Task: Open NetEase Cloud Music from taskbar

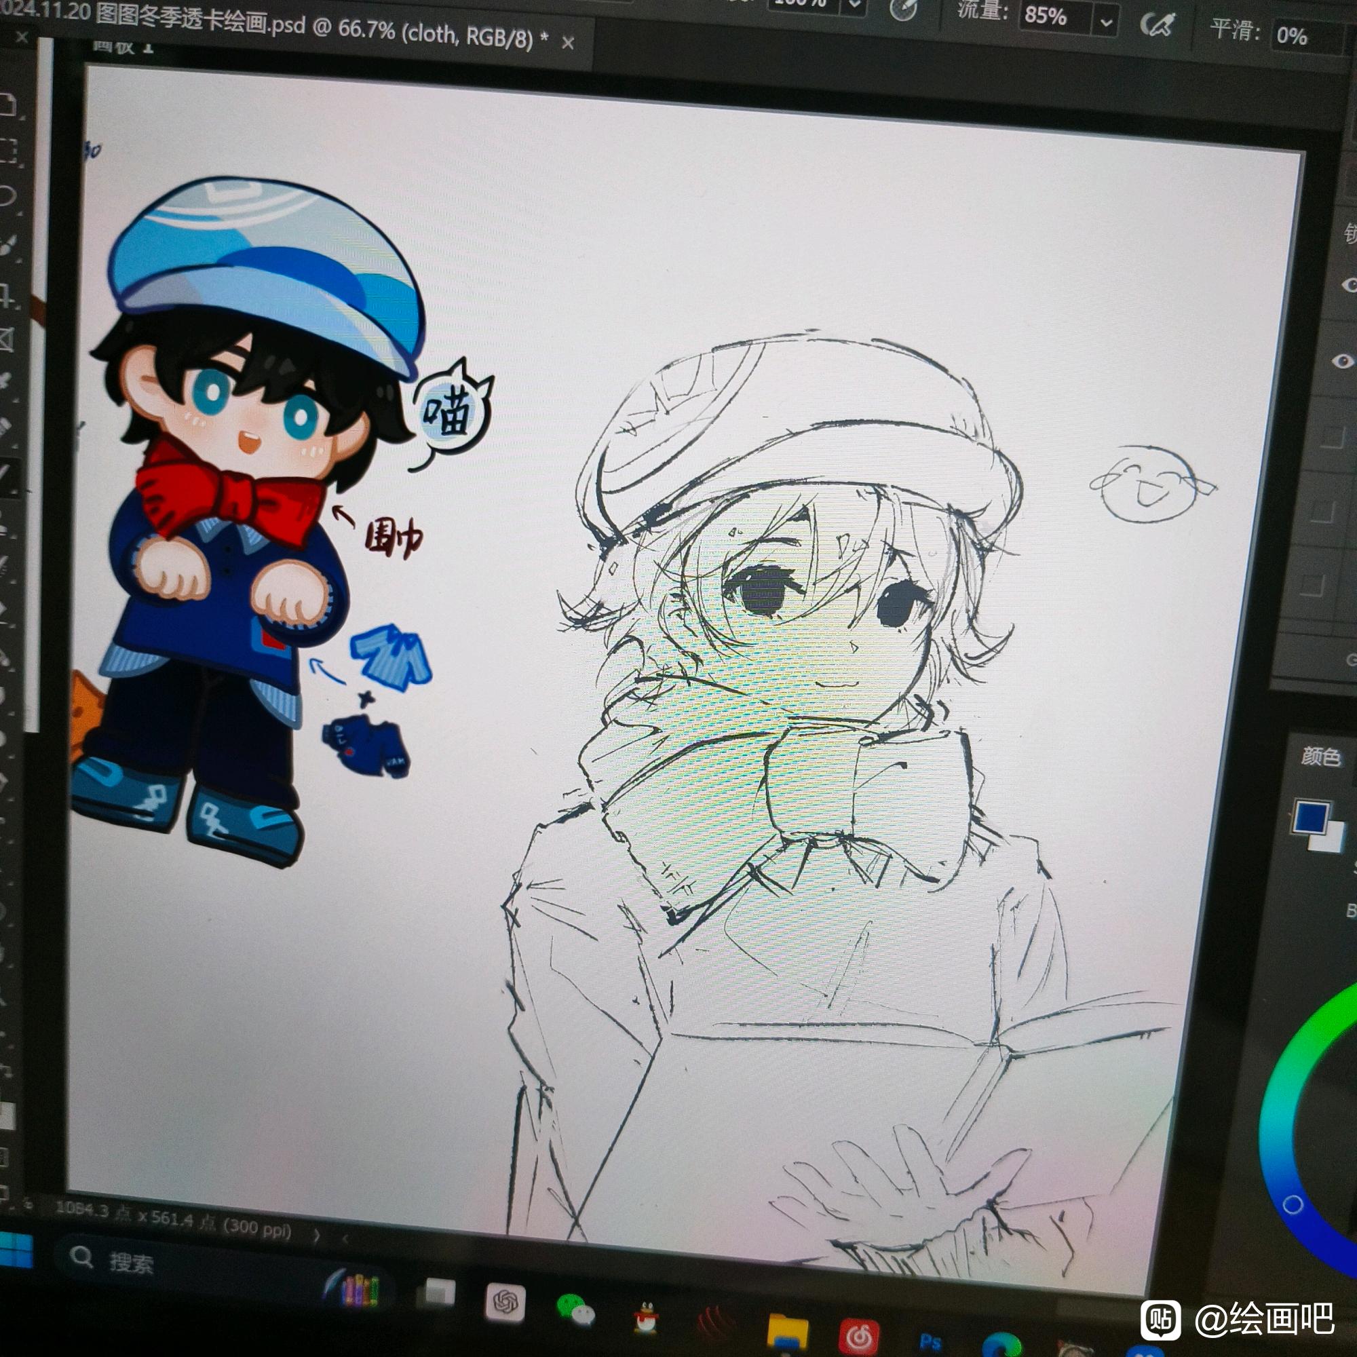Action: click(x=860, y=1337)
